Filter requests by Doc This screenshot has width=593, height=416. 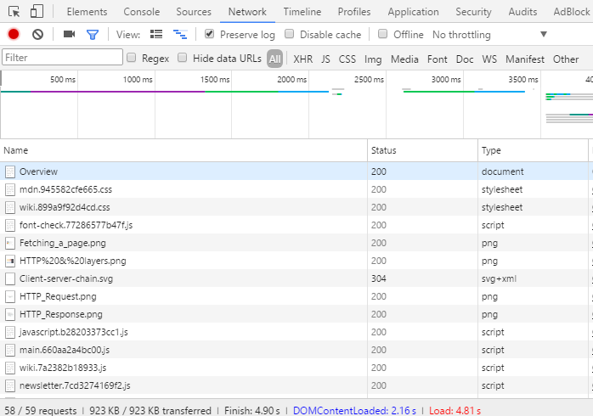click(x=465, y=59)
